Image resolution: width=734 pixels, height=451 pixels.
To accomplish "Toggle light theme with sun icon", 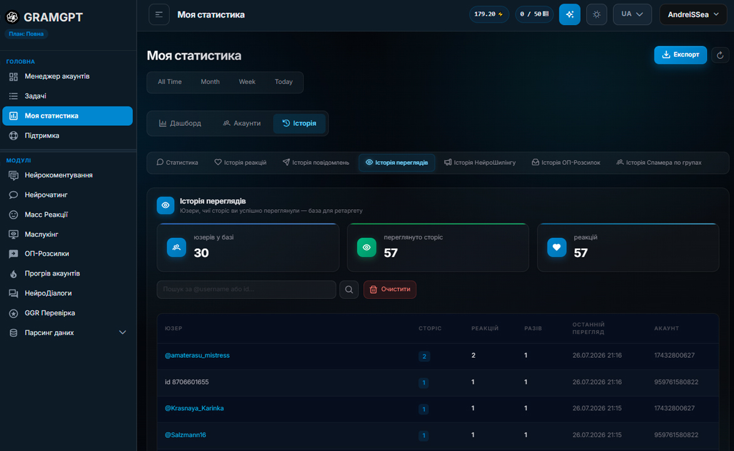I will (596, 14).
